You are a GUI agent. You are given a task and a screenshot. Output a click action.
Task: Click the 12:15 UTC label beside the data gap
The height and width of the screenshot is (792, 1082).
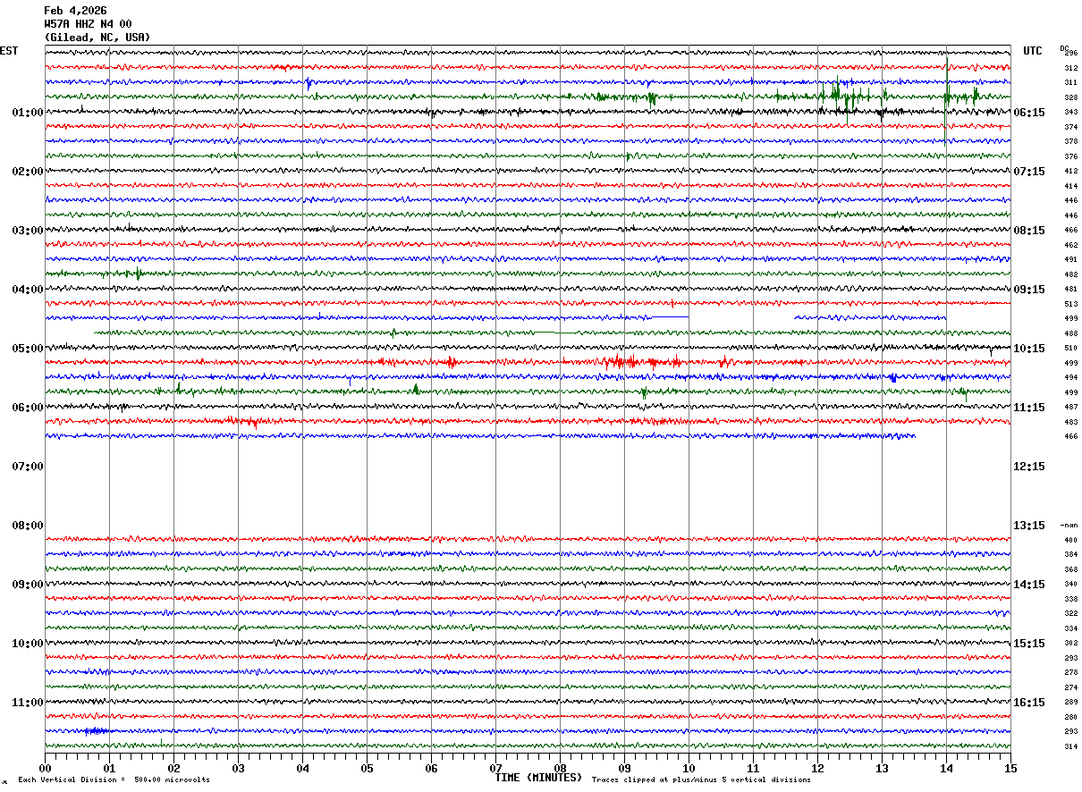[1029, 467]
